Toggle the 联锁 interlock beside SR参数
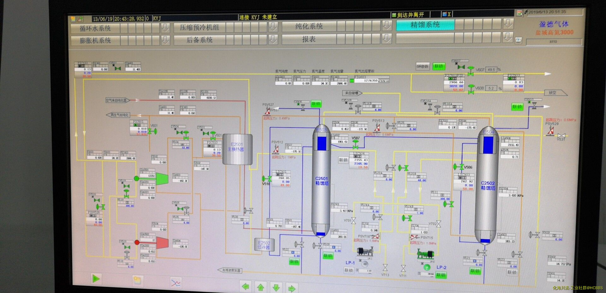Image resolution: width=606 pixels, height=293 pixels. [x=439, y=66]
